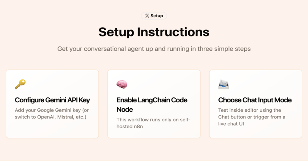Click the text switch to OpenAI, Mistral, etc.
Screen dimensions: 308x161
click(50, 117)
